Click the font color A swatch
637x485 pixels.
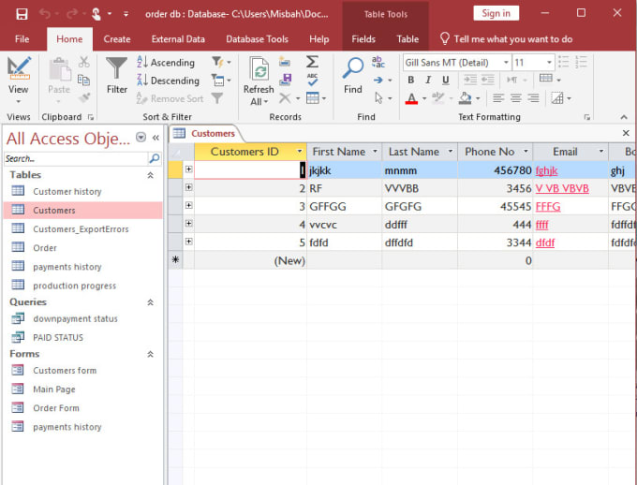point(411,98)
